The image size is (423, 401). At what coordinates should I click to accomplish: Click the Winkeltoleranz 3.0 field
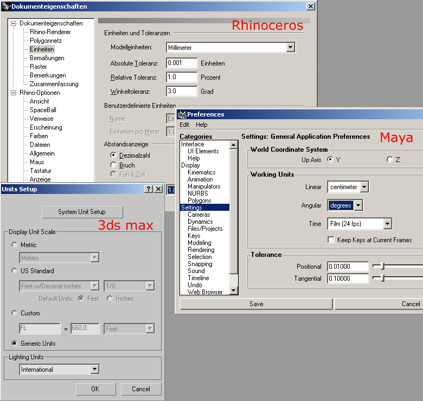(x=182, y=91)
